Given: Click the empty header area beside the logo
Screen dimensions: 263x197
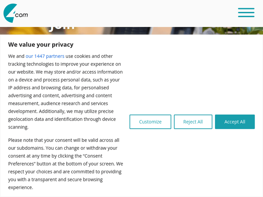Looking at the screenshot, I should coord(133,13).
